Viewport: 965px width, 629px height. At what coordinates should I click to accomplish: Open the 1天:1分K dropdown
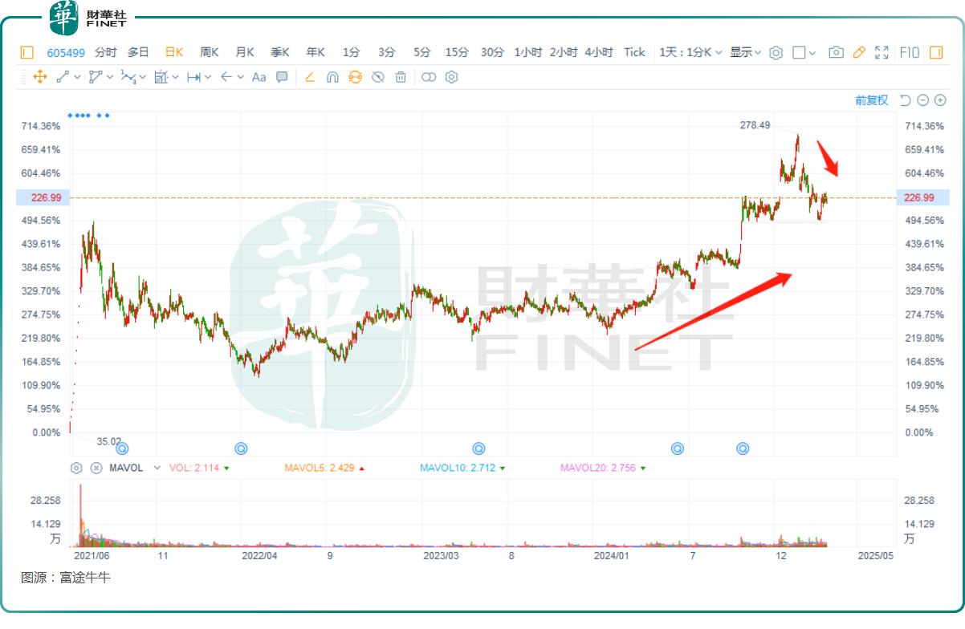691,52
